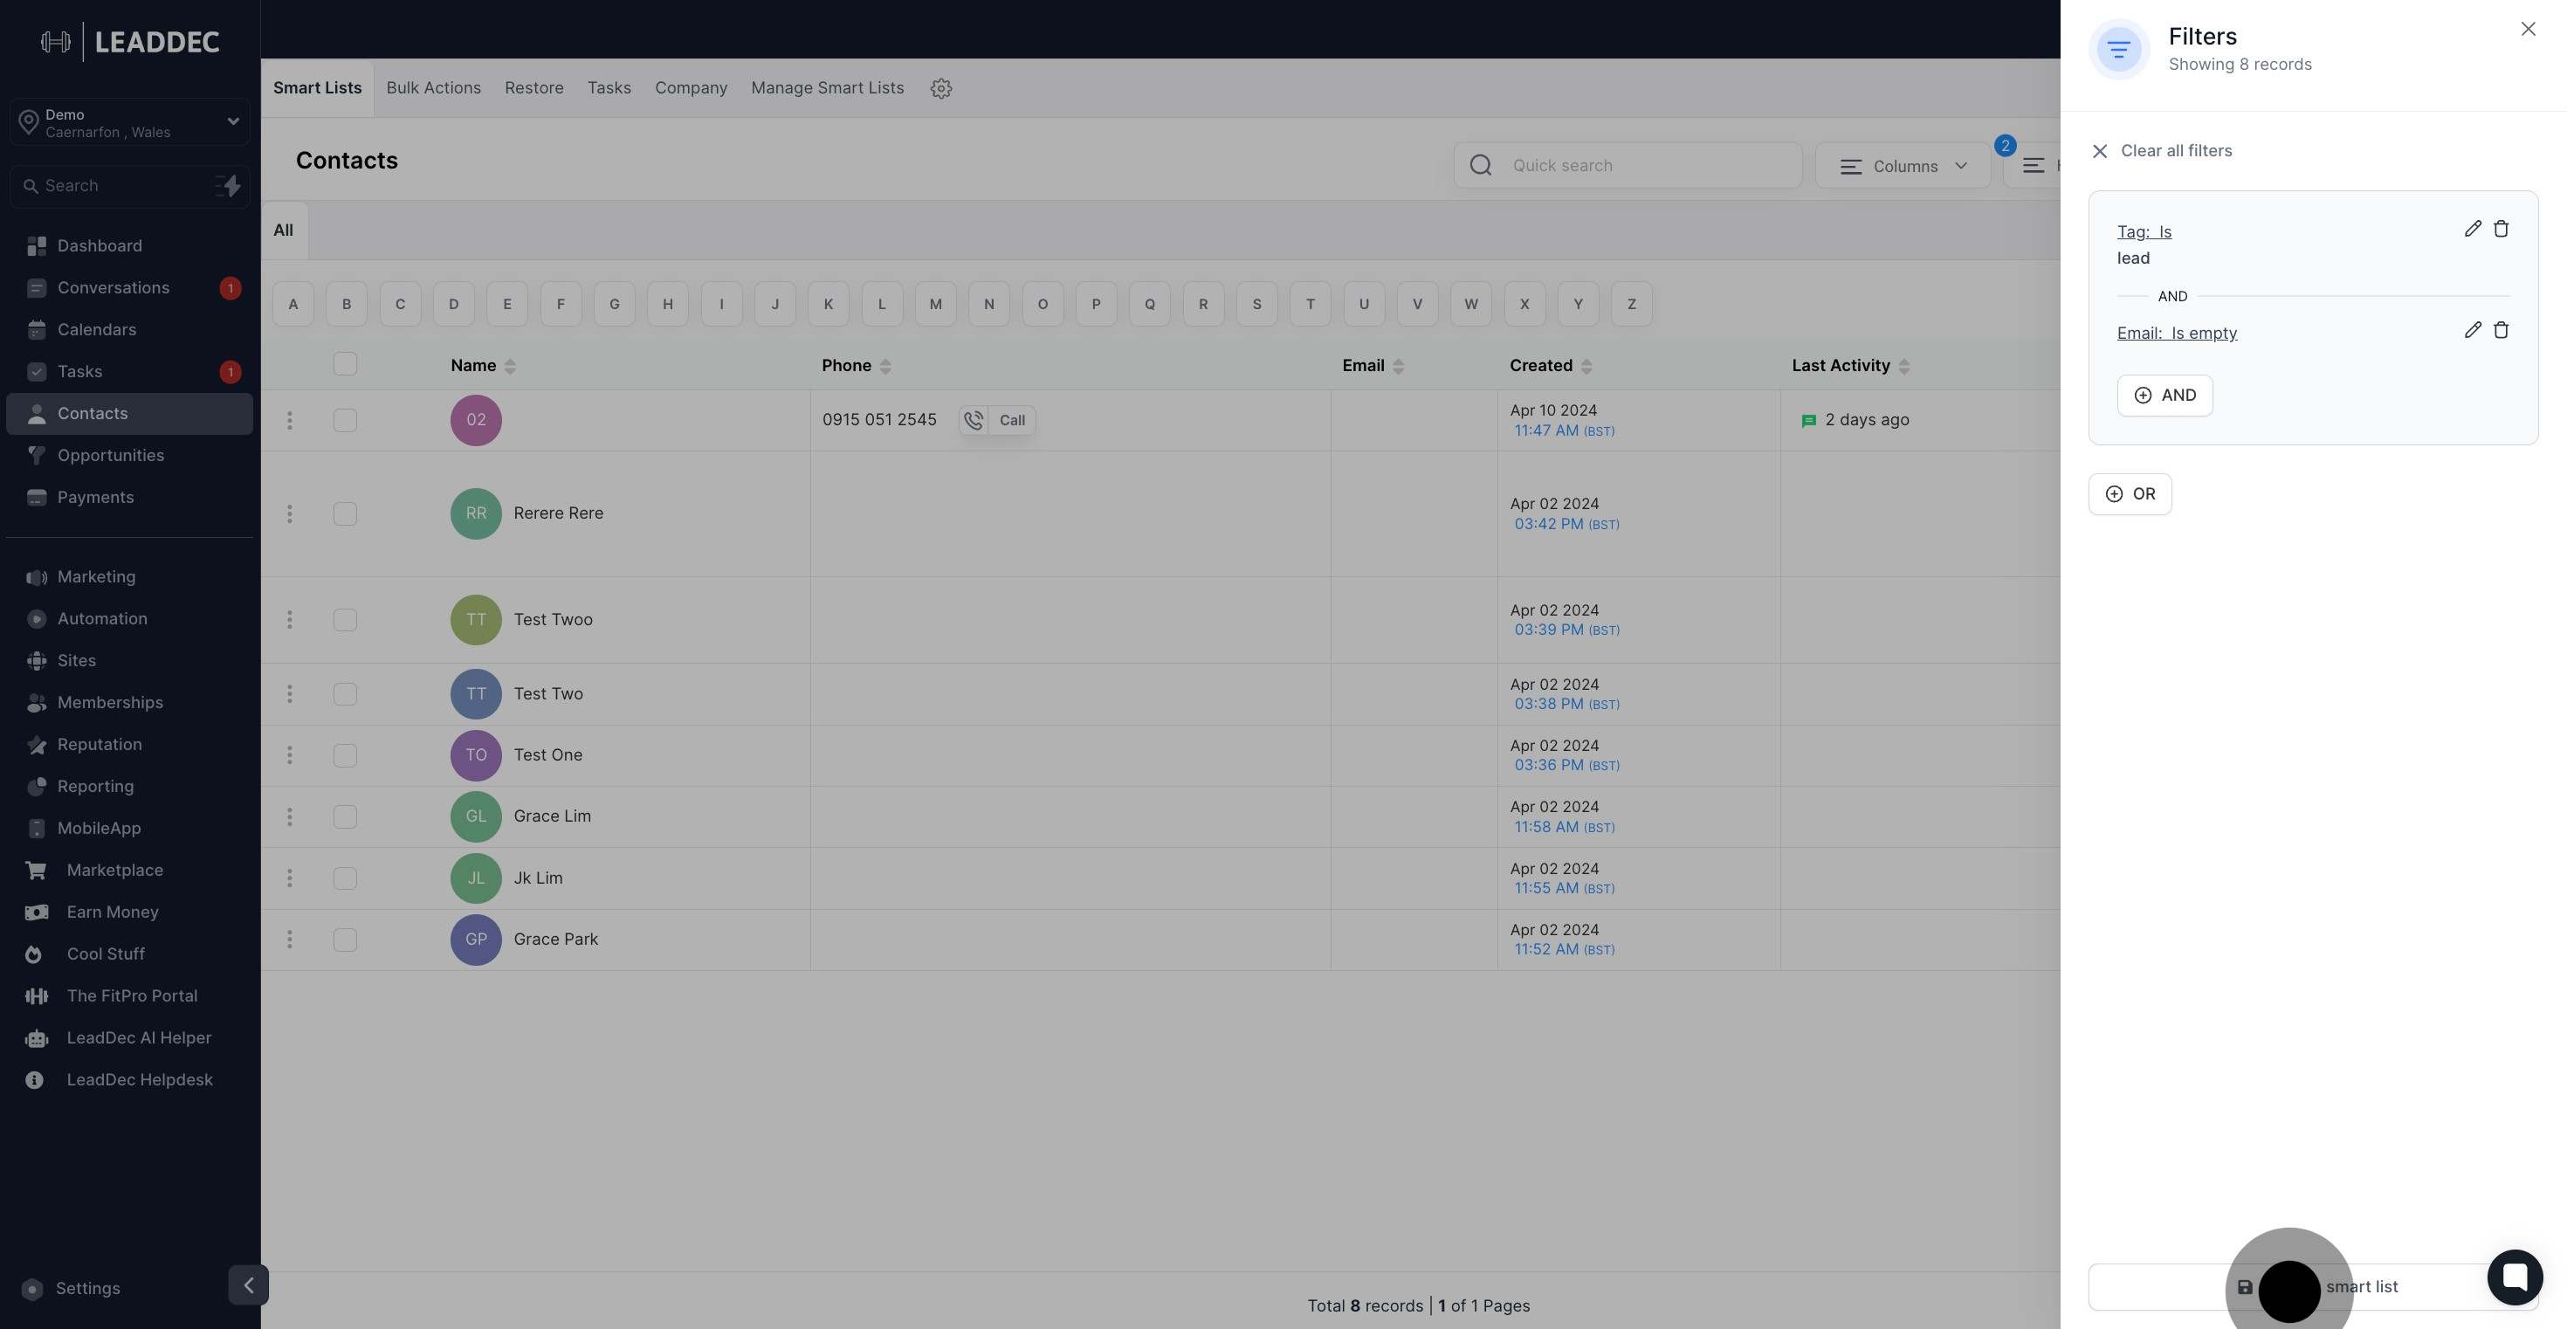This screenshot has width=2567, height=1329.
Task: Tick the checkbox for Grace Park
Action: pyautogui.click(x=345, y=940)
